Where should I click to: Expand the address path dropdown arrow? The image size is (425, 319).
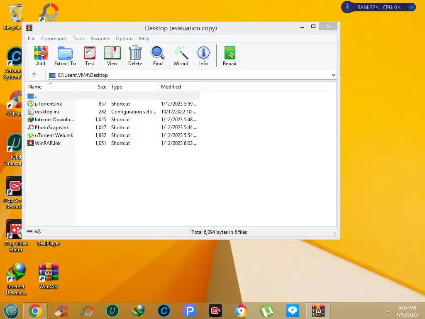[x=333, y=75]
